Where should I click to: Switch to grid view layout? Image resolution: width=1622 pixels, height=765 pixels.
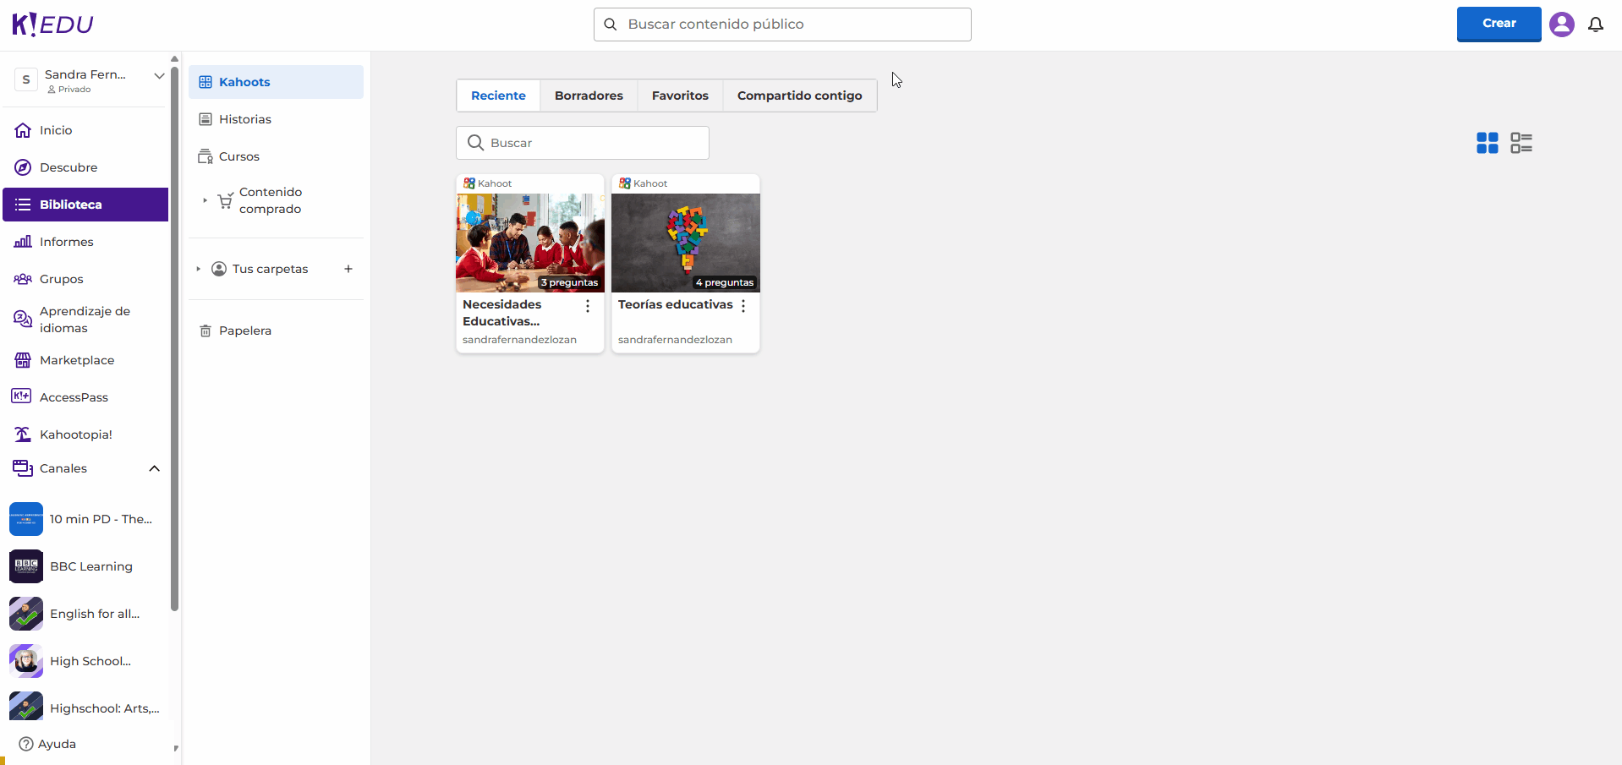point(1487,143)
